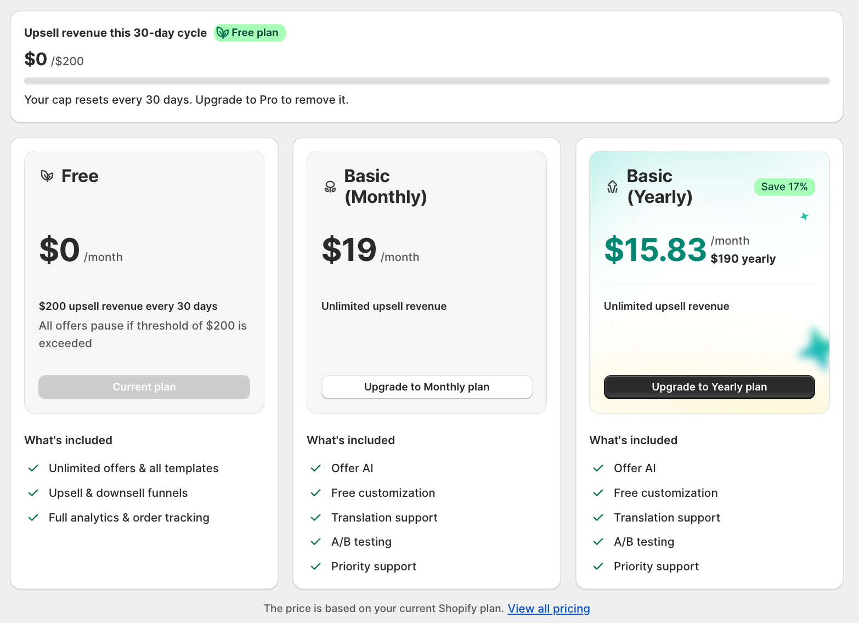Click the Save 17% badge
This screenshot has width=859, height=623.
point(784,187)
